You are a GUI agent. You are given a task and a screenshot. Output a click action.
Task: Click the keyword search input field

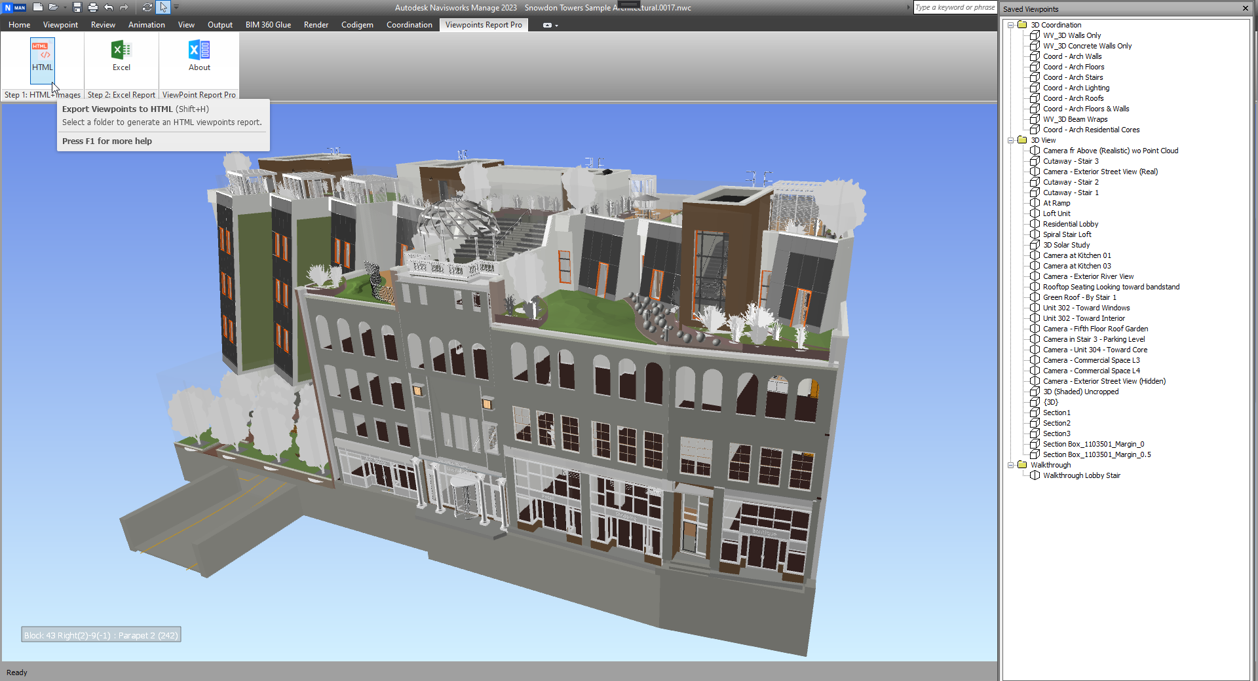[955, 7]
